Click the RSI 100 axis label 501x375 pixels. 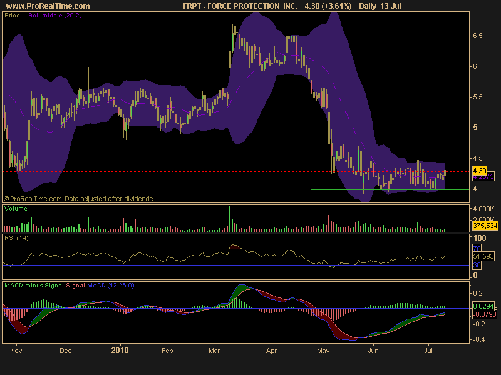pos(480,238)
